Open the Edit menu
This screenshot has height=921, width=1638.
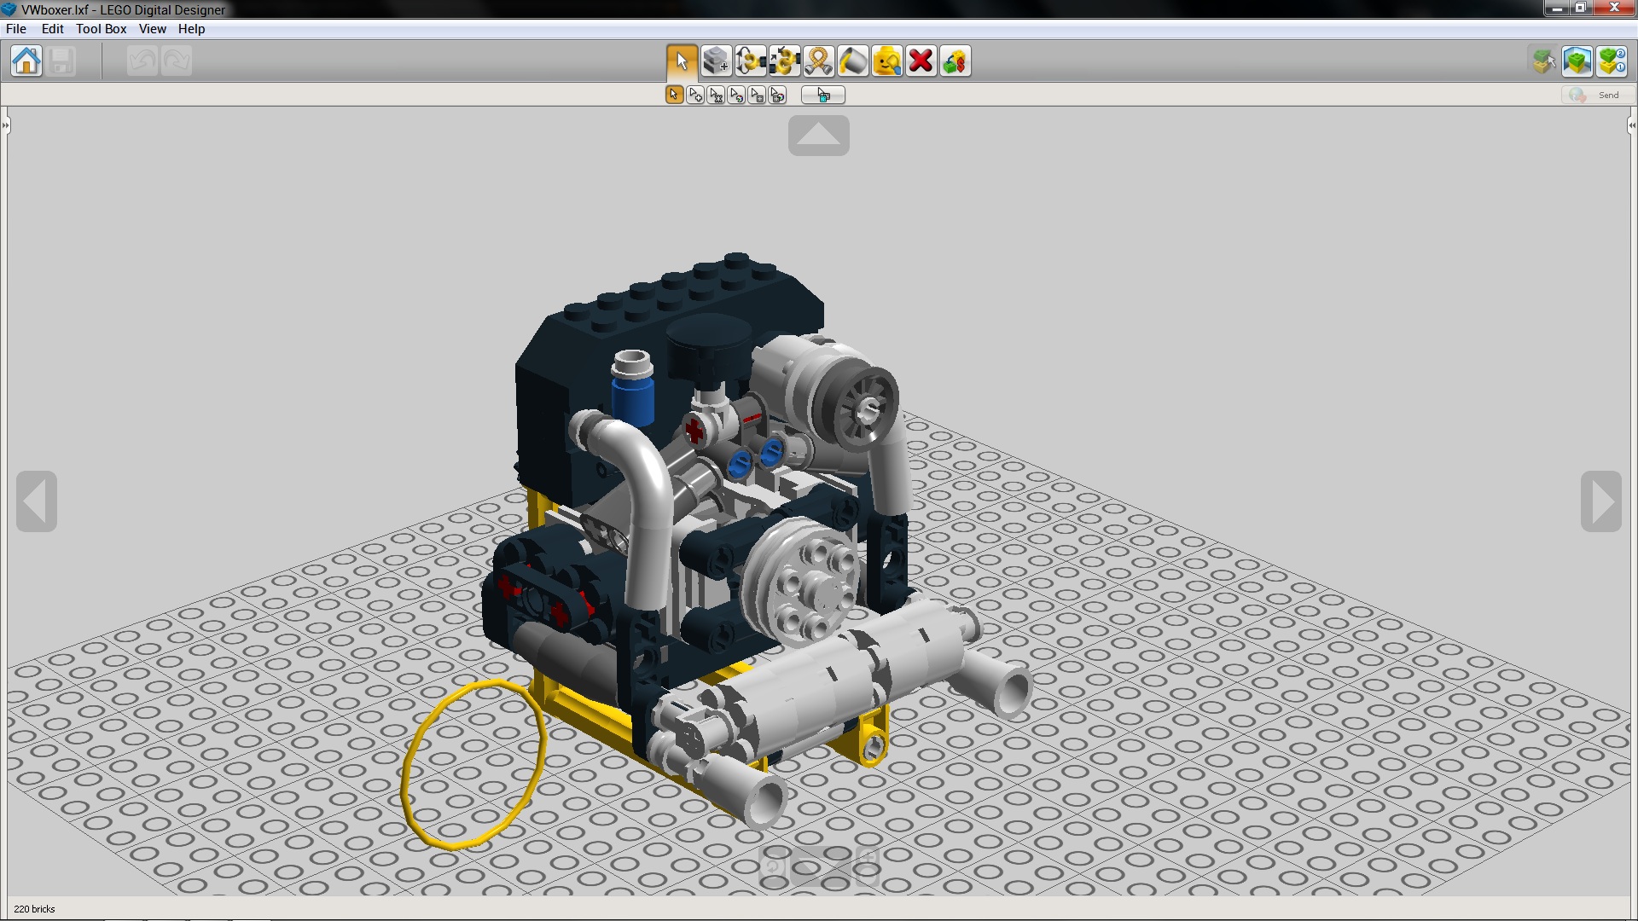53,28
